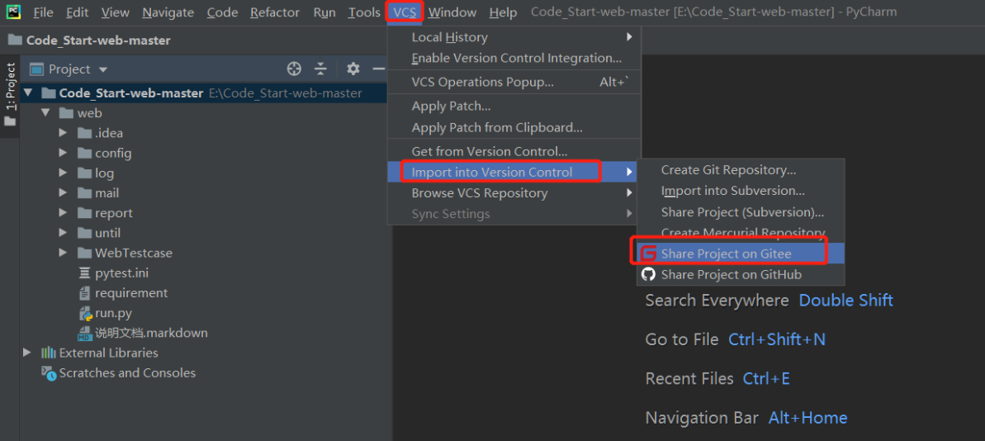Select Share Project on Gitee
This screenshot has height=441, width=985.
pos(741,254)
